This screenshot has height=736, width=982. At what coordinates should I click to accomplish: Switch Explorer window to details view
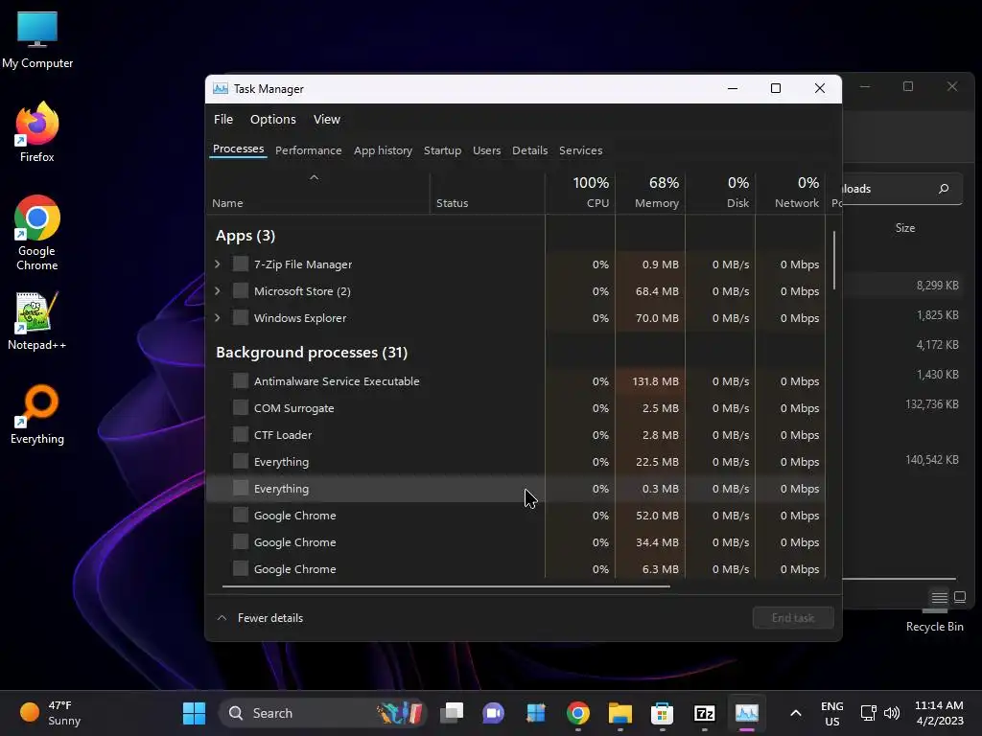point(940,598)
